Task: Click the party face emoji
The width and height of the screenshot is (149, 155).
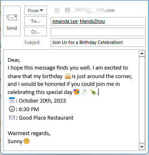Action: [x=77, y=92]
